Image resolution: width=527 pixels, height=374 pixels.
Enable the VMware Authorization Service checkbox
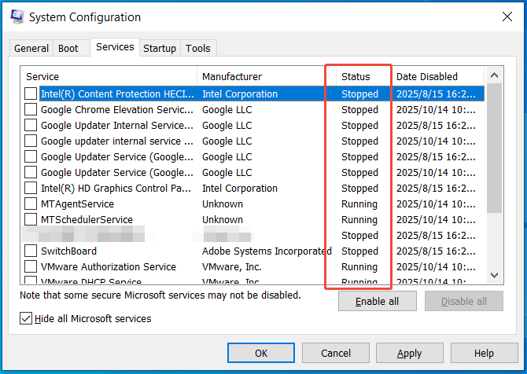pos(31,266)
